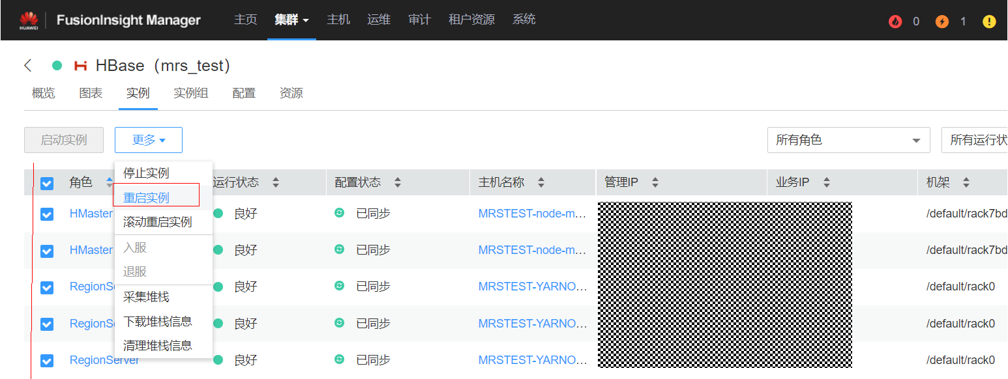Image resolution: width=1008 pixels, height=379 pixels.
Task: Open the 所有角色 filter dropdown
Action: (848, 140)
